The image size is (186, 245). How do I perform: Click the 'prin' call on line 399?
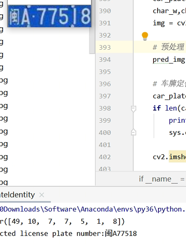[177, 121]
